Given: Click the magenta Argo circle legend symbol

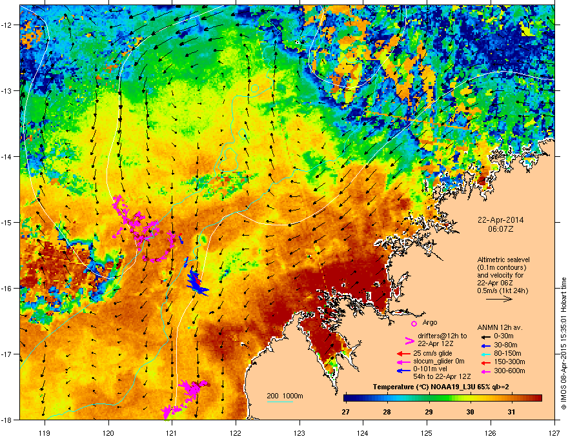Looking at the screenshot, I should (414, 323).
